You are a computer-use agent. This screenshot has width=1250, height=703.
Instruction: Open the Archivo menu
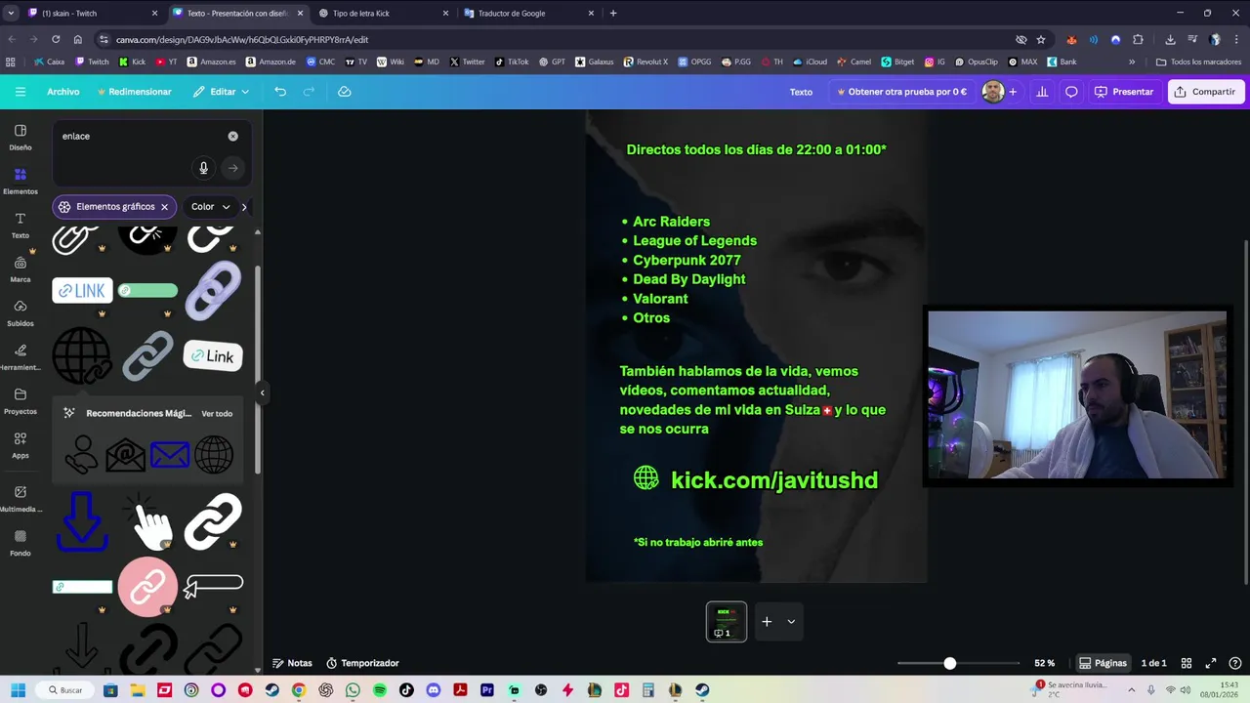click(63, 92)
